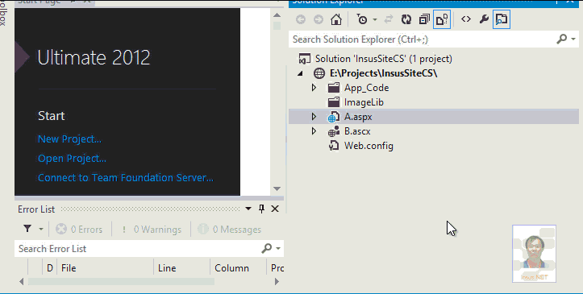Open the Pending Changes Filter clock icon

[362, 19]
